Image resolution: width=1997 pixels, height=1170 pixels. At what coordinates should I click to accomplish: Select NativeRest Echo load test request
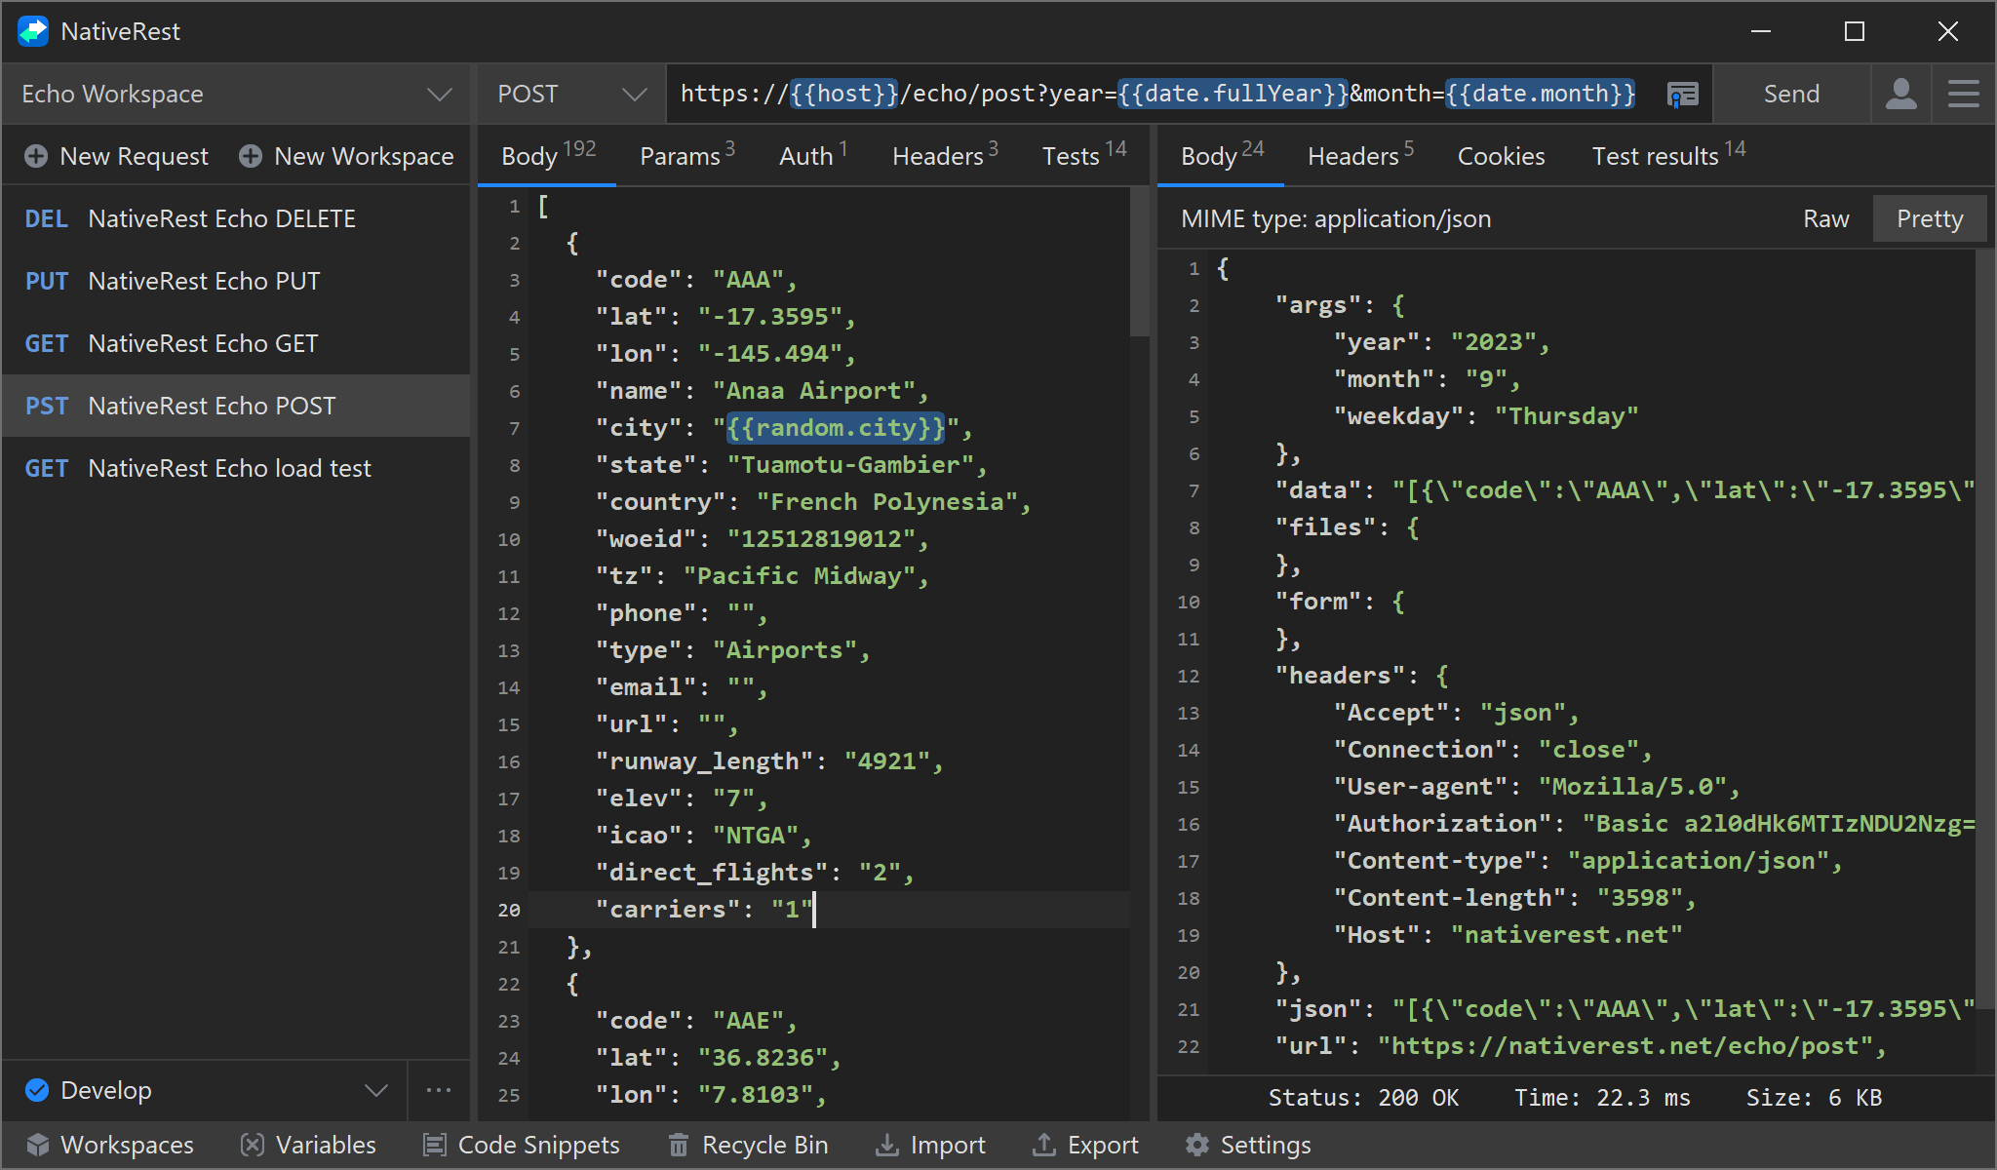[236, 468]
